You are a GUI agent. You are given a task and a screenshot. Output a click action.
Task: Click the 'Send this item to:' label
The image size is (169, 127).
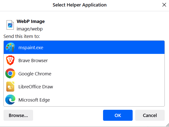[22, 36]
